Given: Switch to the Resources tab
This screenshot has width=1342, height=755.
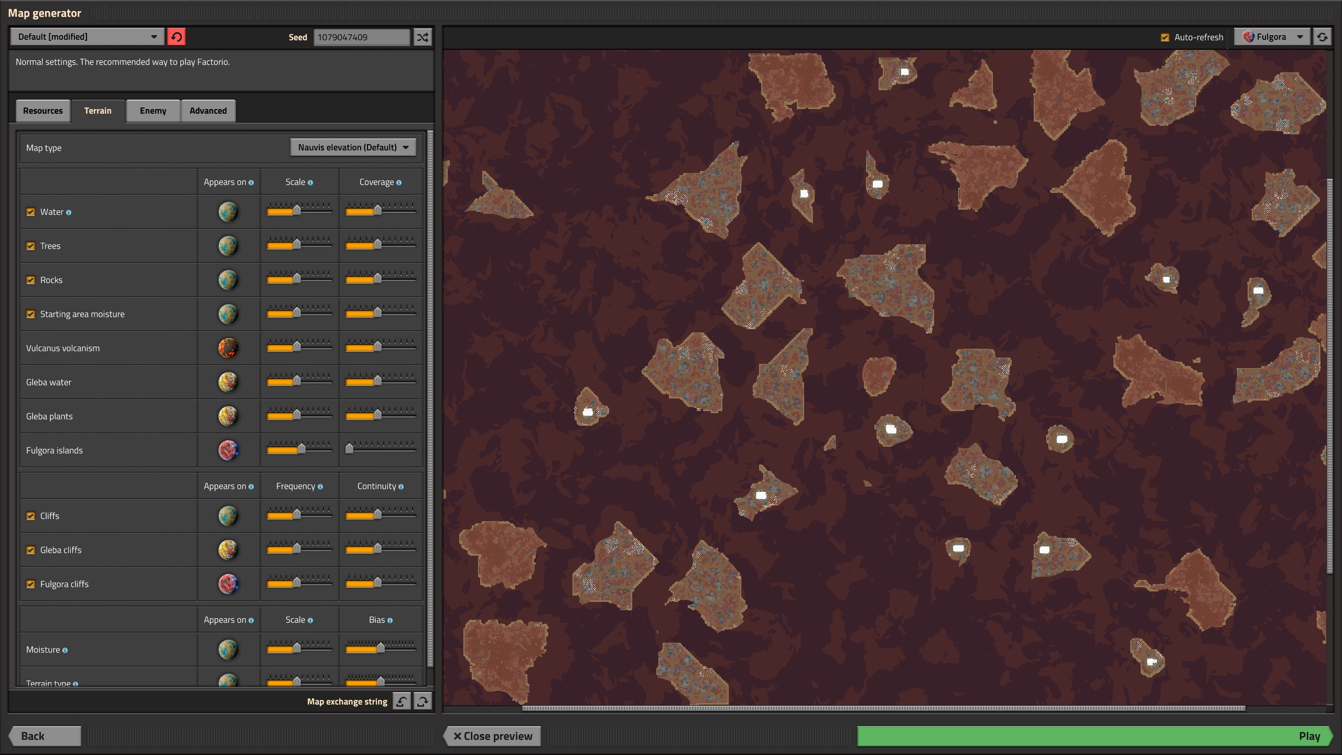Looking at the screenshot, I should [x=43, y=111].
